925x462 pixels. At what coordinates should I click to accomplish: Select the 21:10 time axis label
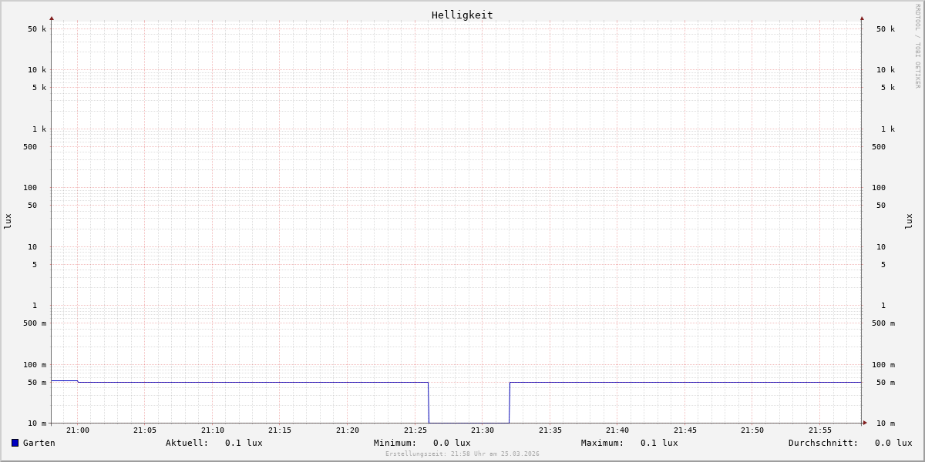point(213,430)
